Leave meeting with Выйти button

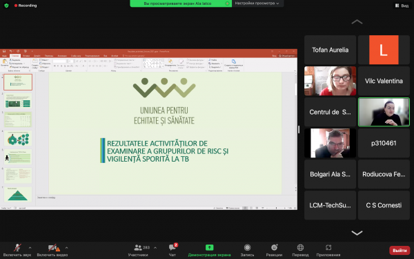pyautogui.click(x=400, y=250)
